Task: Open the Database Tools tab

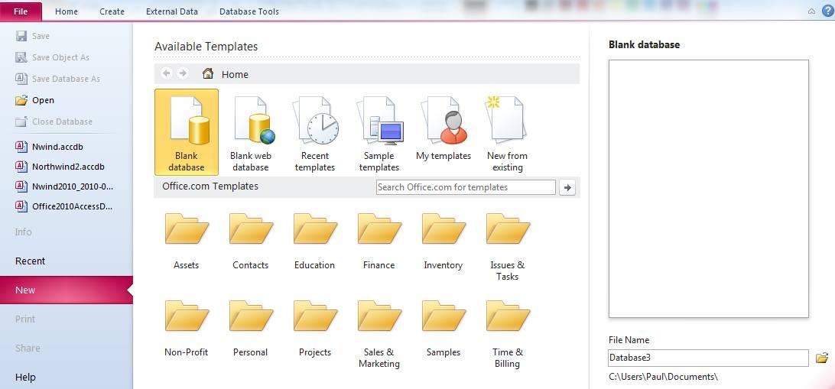Action: click(x=249, y=11)
